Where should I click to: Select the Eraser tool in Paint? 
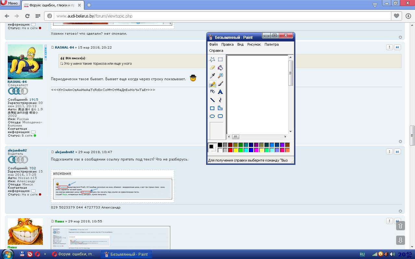[x=212, y=68]
